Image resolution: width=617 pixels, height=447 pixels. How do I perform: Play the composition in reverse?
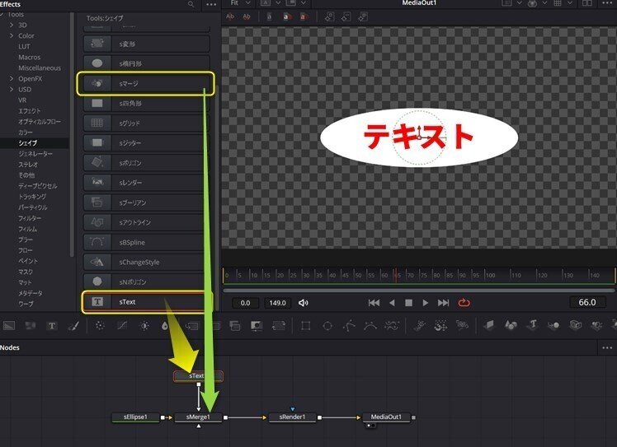[x=392, y=302]
